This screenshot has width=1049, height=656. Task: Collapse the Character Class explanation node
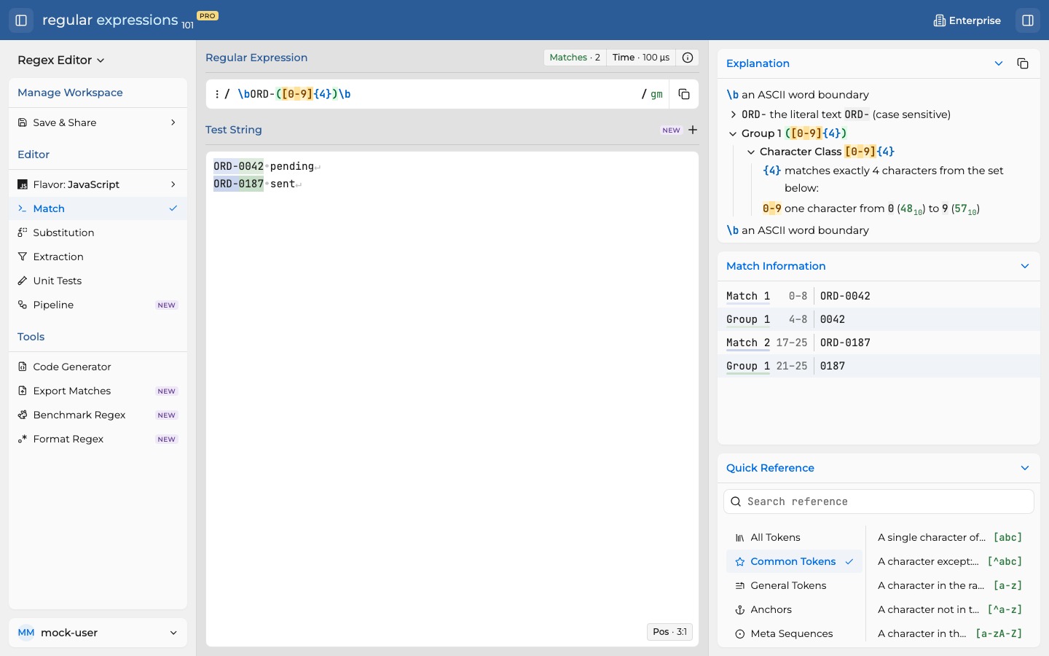751,152
